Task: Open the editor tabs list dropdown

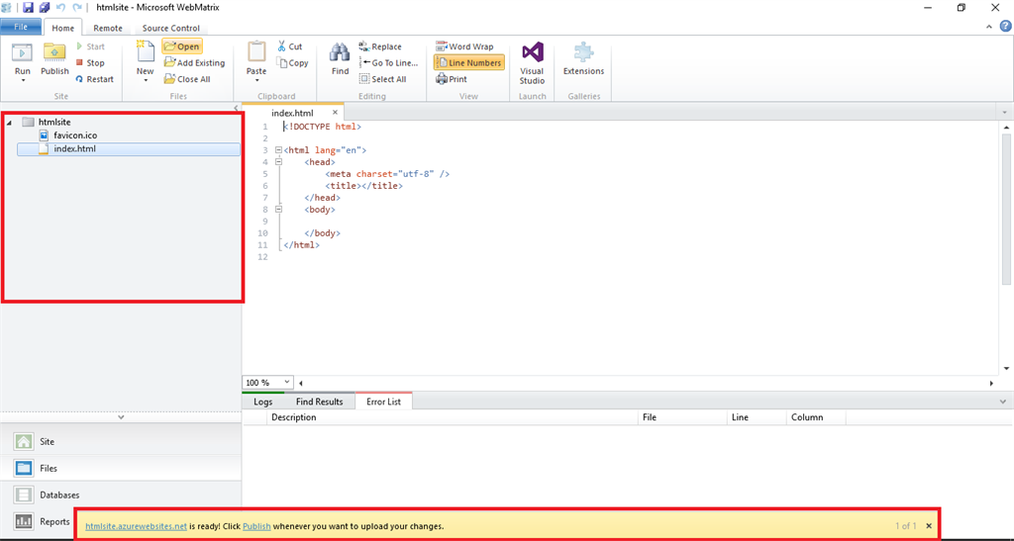Action: 1005,113
